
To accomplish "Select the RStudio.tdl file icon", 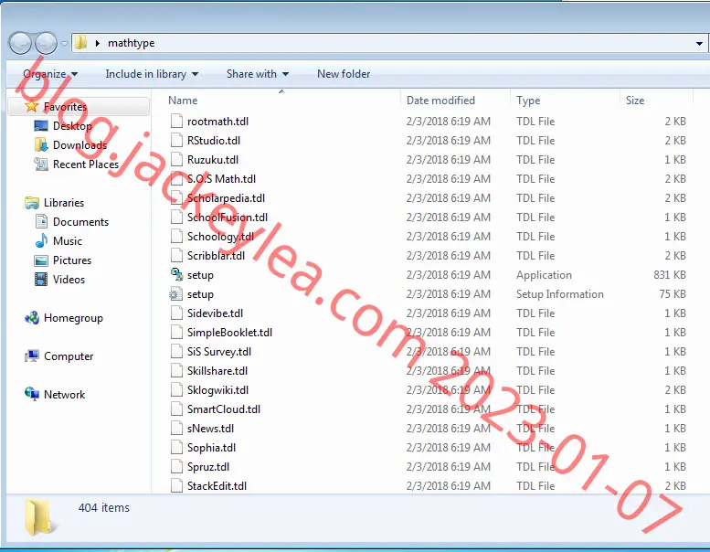I will [176, 141].
